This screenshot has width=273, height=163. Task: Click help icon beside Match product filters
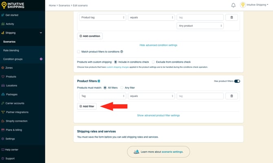pos(121,51)
